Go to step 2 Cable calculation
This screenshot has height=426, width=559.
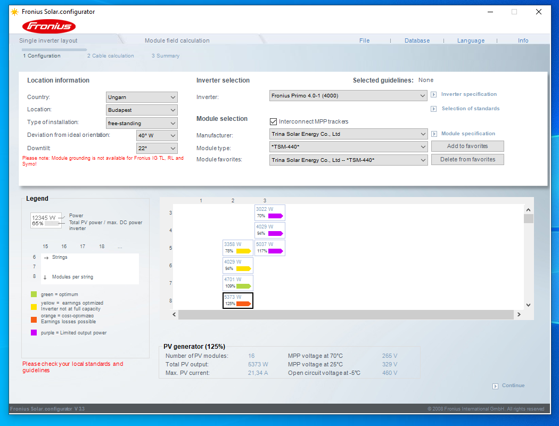pos(110,56)
